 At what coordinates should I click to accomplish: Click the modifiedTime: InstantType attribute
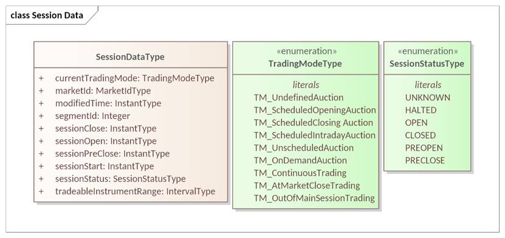pos(108,103)
